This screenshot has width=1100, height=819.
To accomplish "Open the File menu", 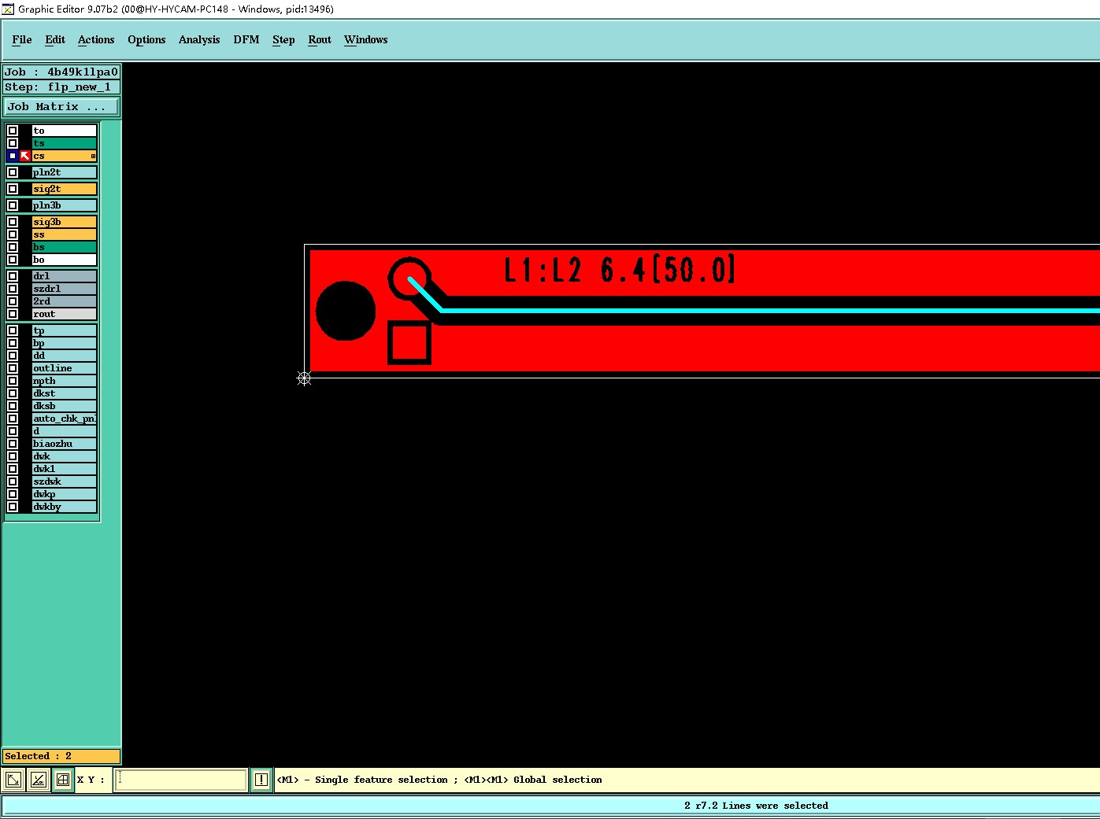I will pyautogui.click(x=22, y=39).
